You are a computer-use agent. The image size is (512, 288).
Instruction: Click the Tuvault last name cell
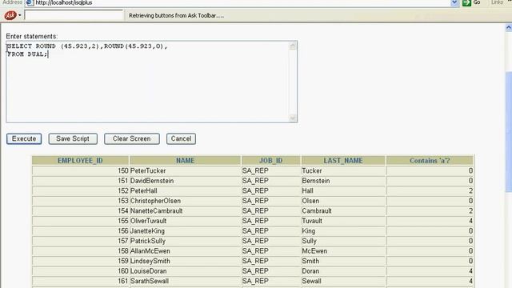[343, 221]
